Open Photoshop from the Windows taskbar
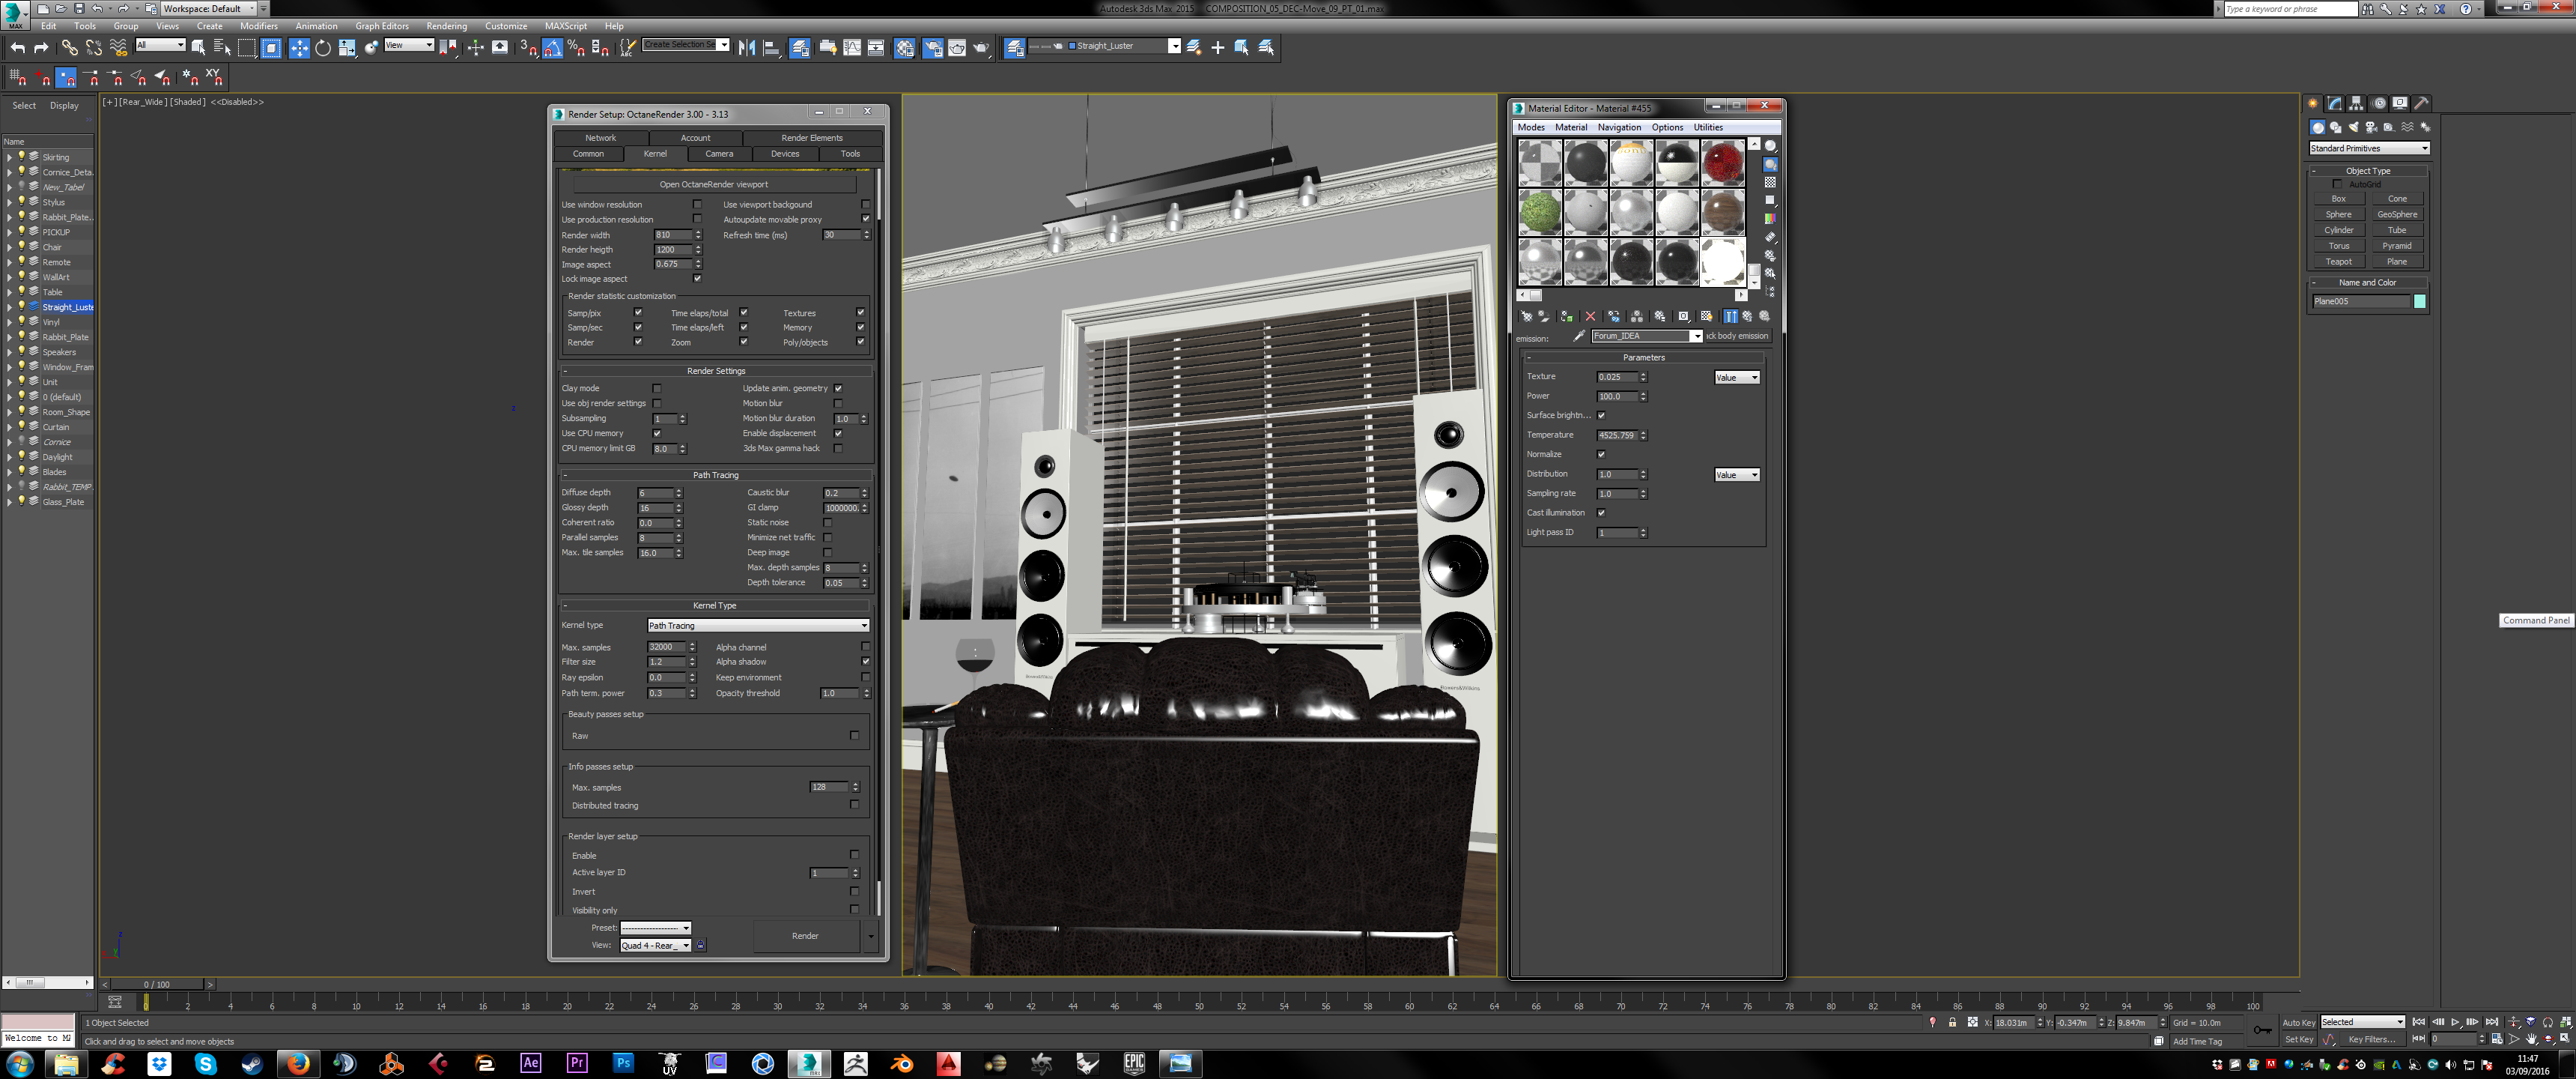The image size is (2576, 1079). click(x=623, y=1063)
